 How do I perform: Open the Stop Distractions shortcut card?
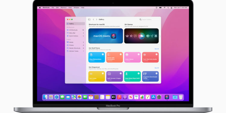[x=97, y=57]
